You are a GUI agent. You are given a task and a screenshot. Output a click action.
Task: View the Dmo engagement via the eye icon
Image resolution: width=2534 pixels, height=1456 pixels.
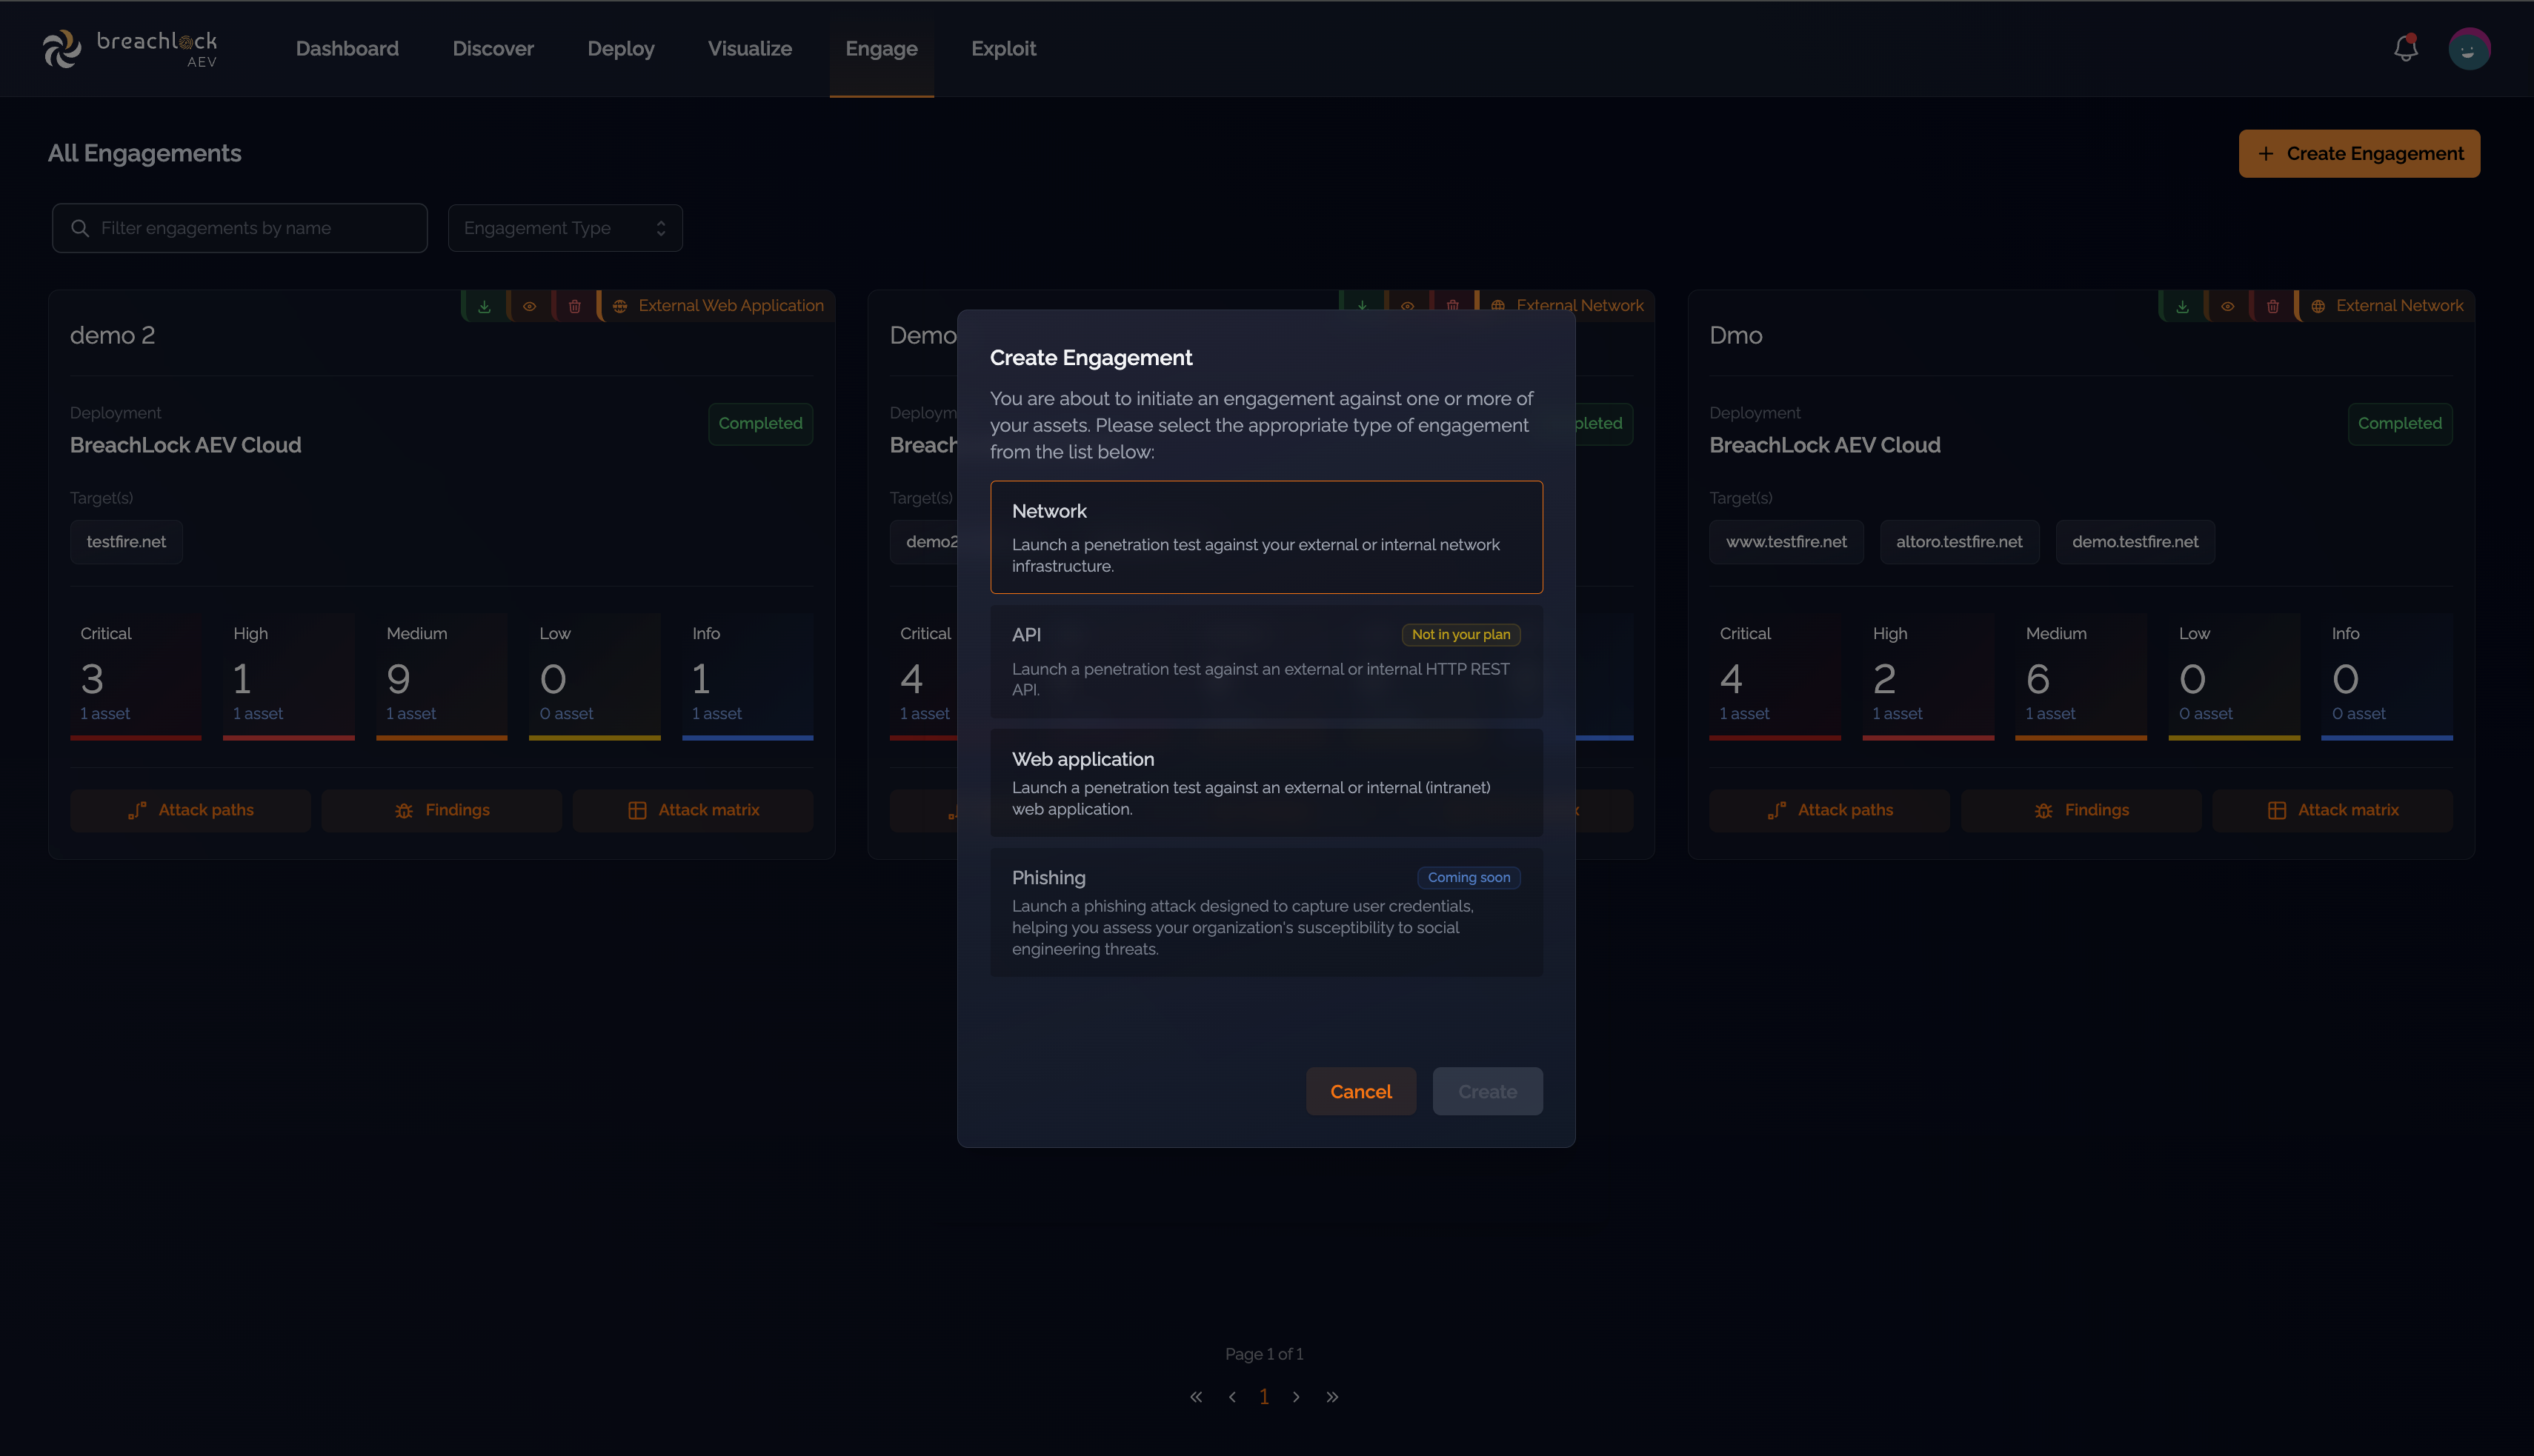pos(2228,306)
